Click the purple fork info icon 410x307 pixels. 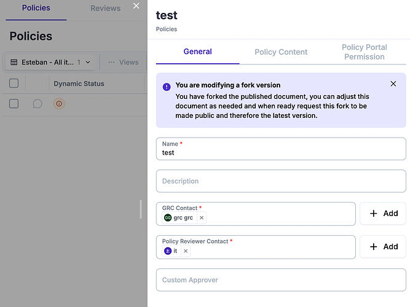click(x=167, y=87)
